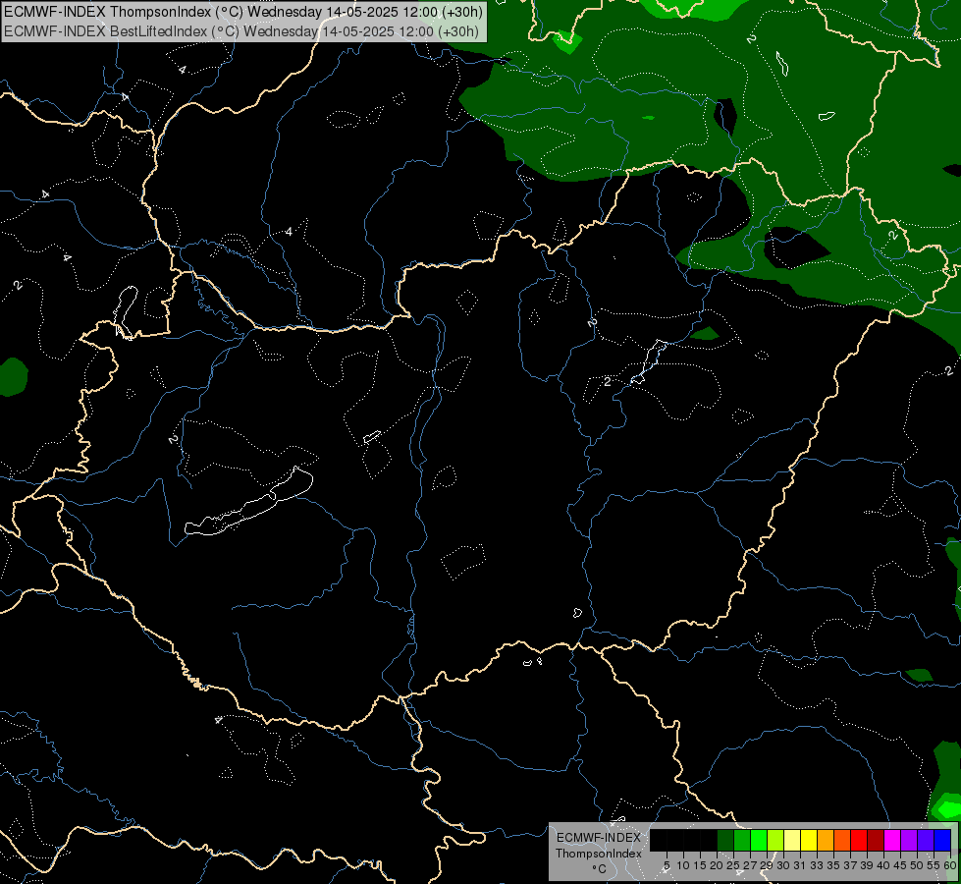The image size is (961, 884).
Task: Click the ThompsonIndex title line at top
Action: click(243, 12)
